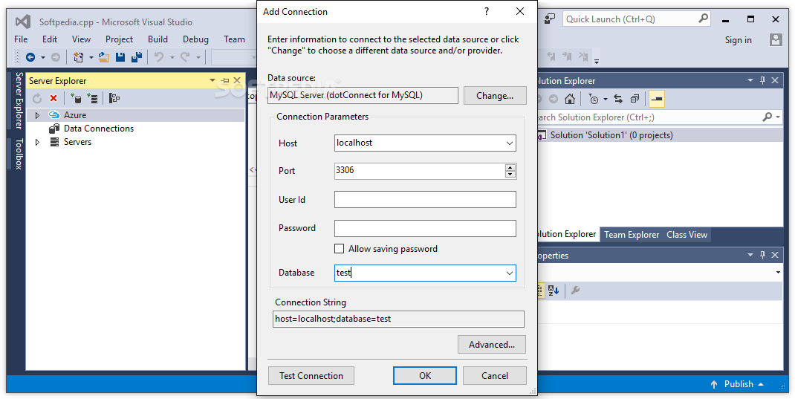Click the red X Stop Refresh icon
This screenshot has width=795, height=399.
pyautogui.click(x=53, y=98)
